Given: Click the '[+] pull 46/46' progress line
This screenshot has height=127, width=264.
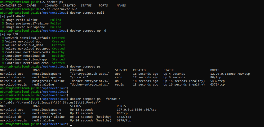Looking at the screenshot, I should point(13,16).
